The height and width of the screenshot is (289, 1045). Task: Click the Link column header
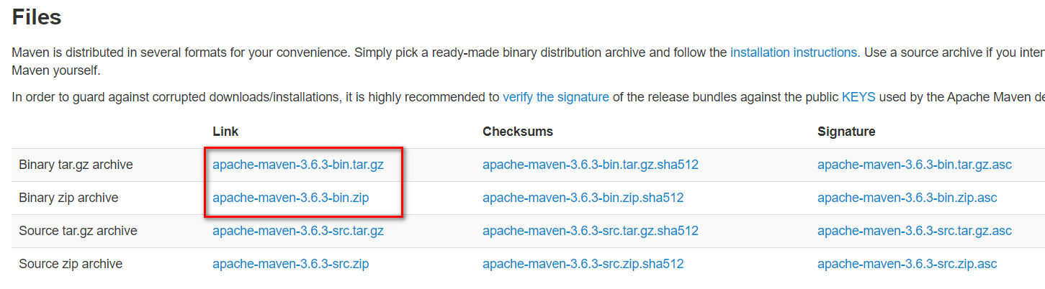225,132
